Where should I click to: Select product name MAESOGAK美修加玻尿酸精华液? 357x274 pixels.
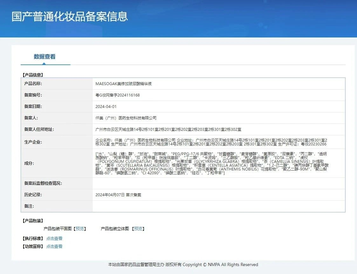tap(123, 84)
